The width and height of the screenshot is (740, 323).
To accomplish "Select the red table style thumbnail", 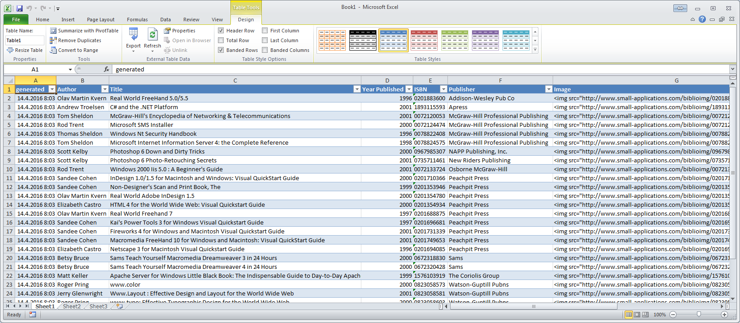I will 424,40.
